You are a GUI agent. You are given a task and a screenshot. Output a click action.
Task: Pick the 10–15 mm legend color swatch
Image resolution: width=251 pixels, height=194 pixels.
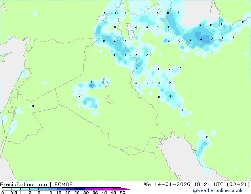pyautogui.click(x=53, y=189)
